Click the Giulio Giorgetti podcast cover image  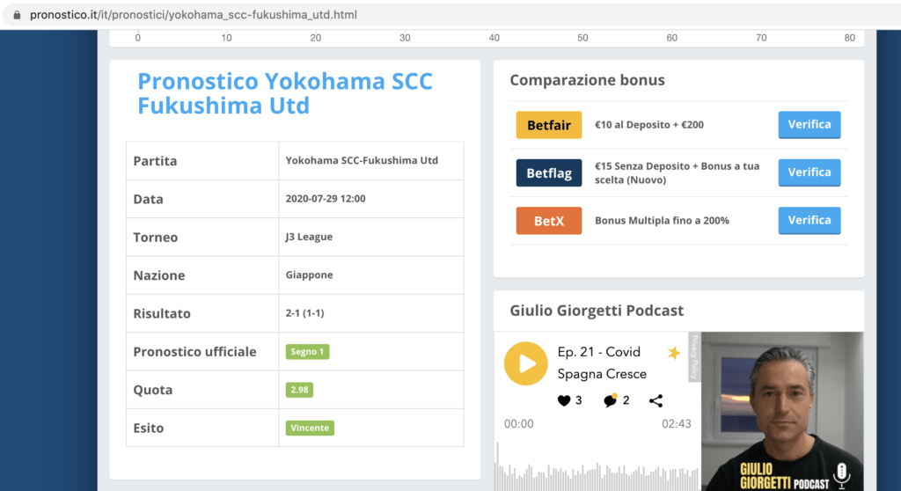(782, 411)
